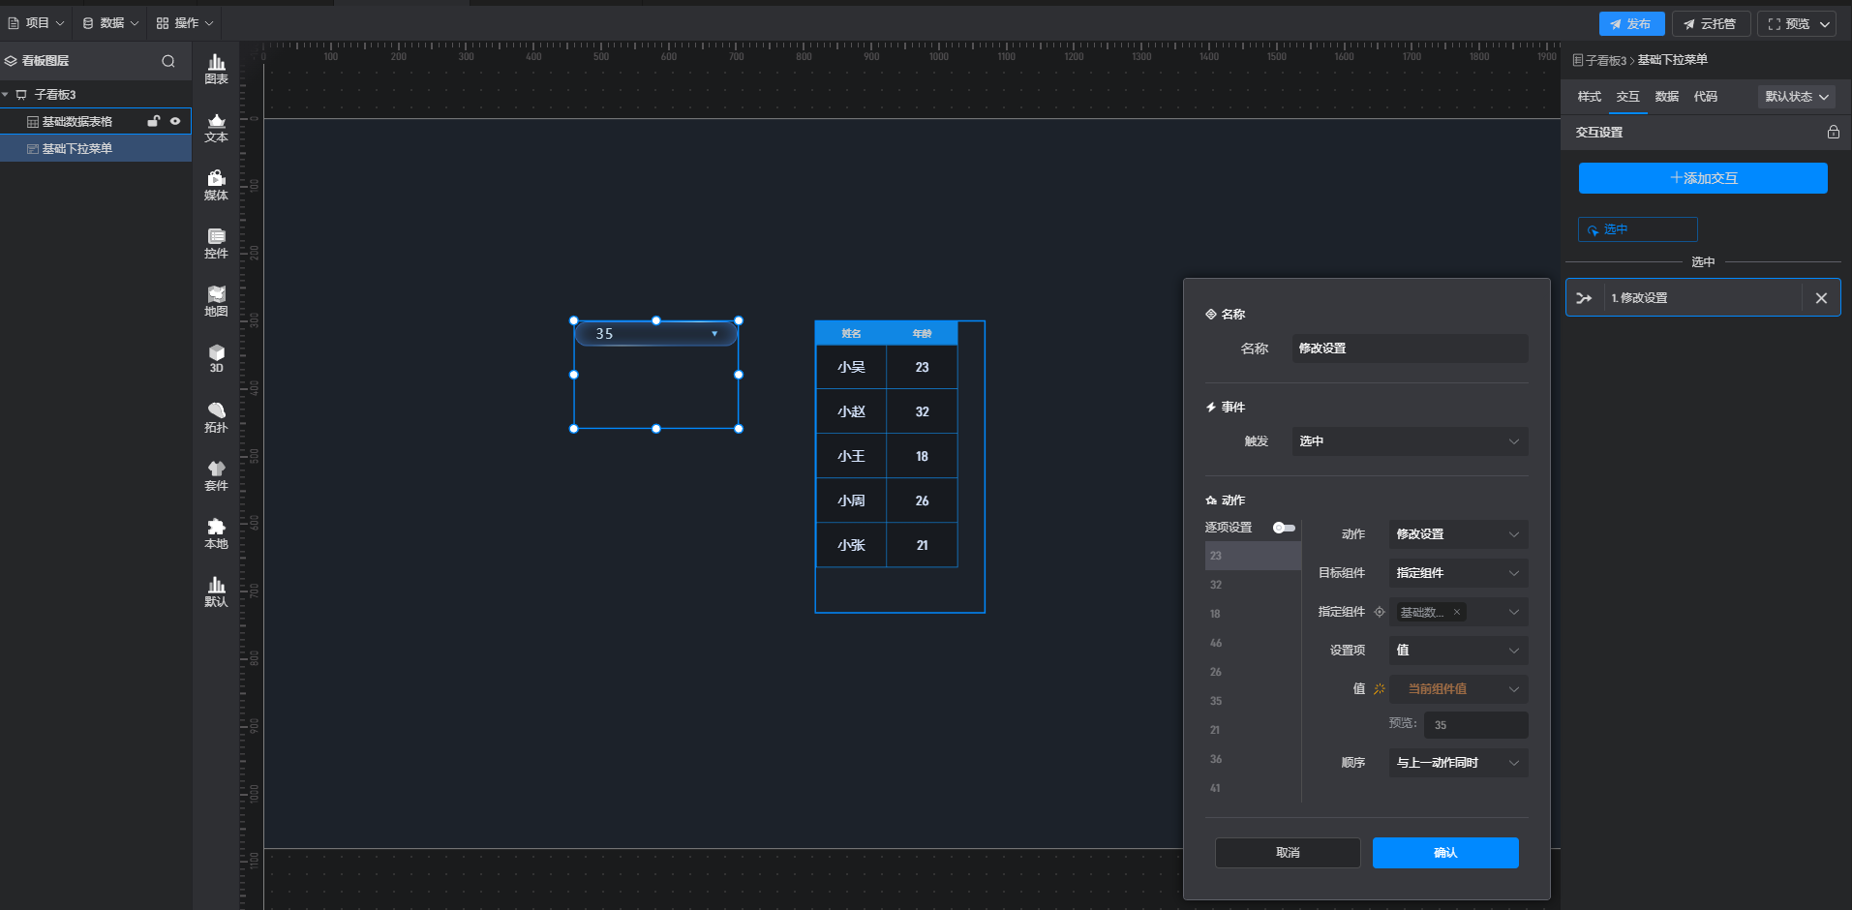The height and width of the screenshot is (910, 1852).
Task: Open the 文本 text components panel
Action: pyautogui.click(x=216, y=128)
